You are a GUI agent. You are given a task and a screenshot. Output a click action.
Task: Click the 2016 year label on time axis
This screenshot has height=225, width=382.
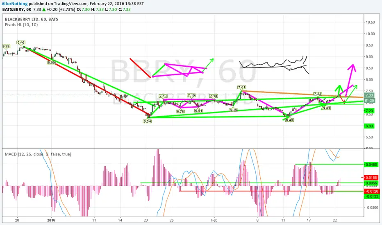51,220
